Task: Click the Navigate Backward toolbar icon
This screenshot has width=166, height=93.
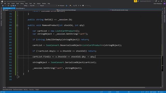Action: 3,6
